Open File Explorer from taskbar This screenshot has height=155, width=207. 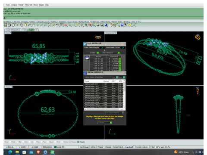pyautogui.click(x=17, y=152)
